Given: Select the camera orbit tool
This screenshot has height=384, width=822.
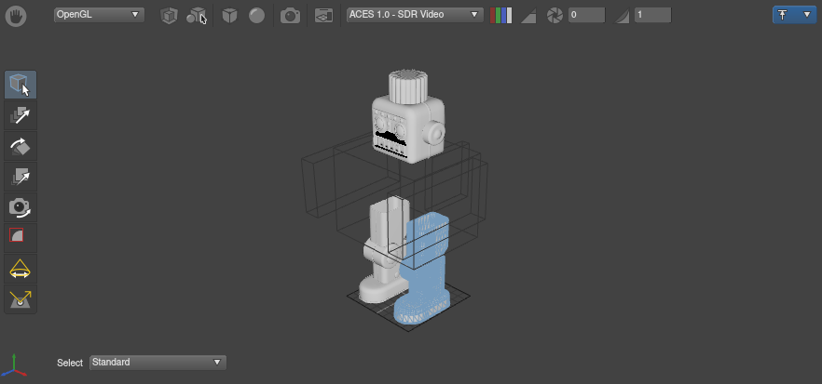Looking at the screenshot, I should (21, 207).
